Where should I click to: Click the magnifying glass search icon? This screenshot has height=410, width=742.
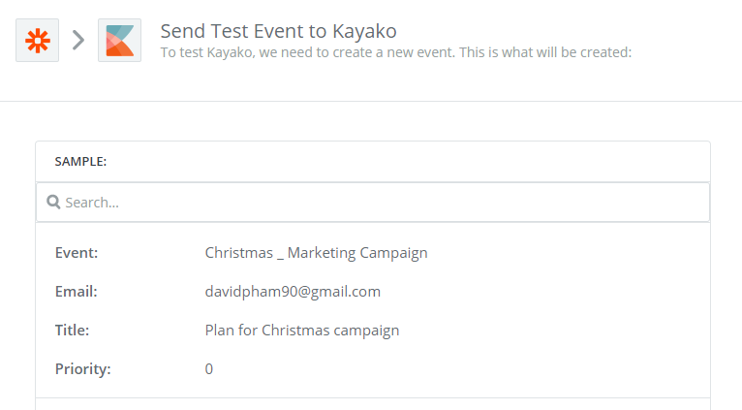[53, 203]
